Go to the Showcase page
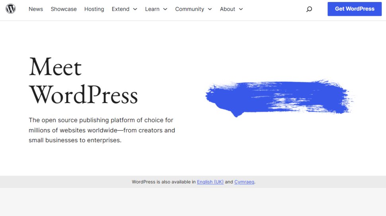Screen dimensions: 386x216 (x=64, y=9)
